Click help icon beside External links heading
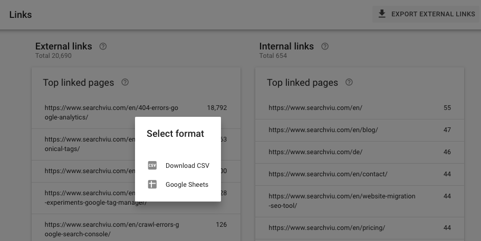481x241 pixels. 103,46
